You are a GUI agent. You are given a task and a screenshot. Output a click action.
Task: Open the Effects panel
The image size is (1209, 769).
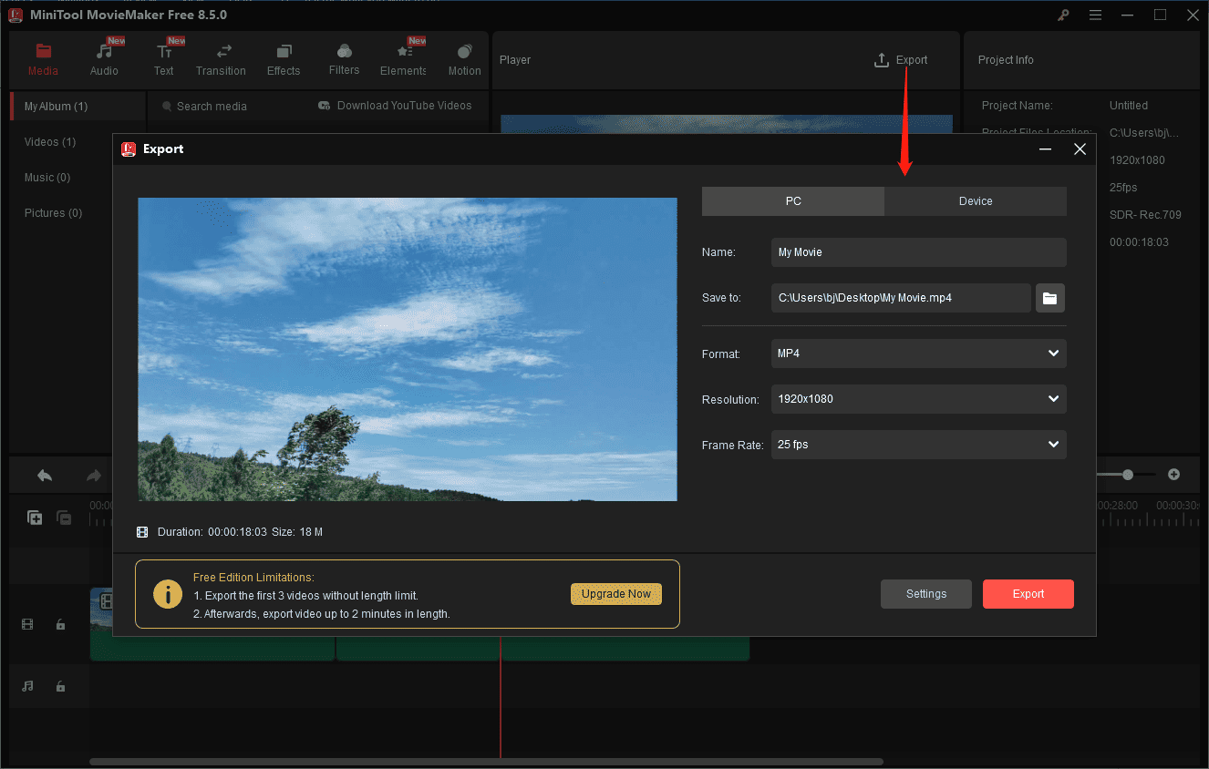pyautogui.click(x=283, y=57)
